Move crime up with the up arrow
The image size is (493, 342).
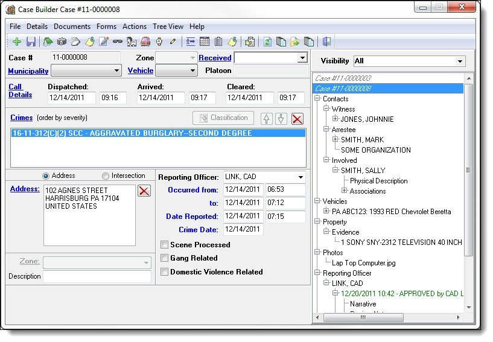(267, 118)
